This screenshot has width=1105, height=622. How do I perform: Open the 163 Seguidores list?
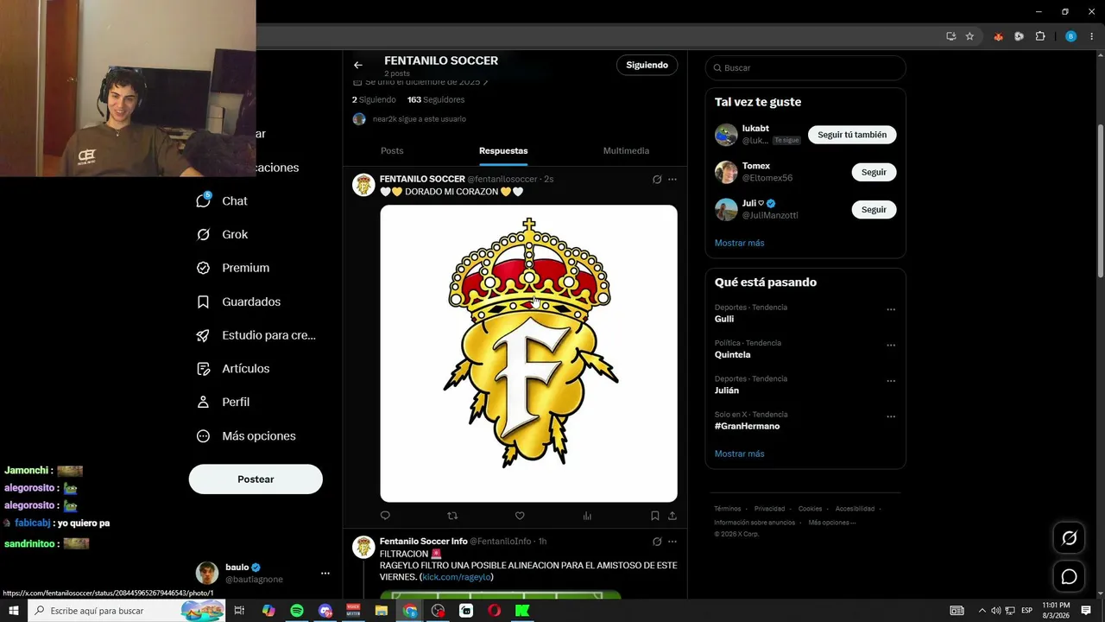(x=436, y=100)
